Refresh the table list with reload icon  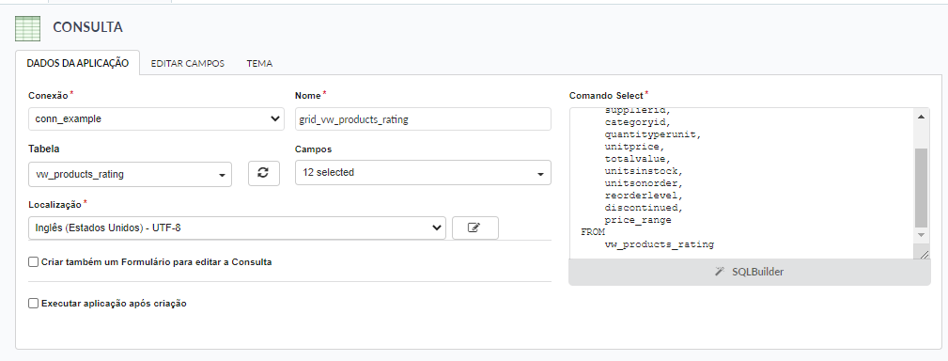tap(264, 173)
